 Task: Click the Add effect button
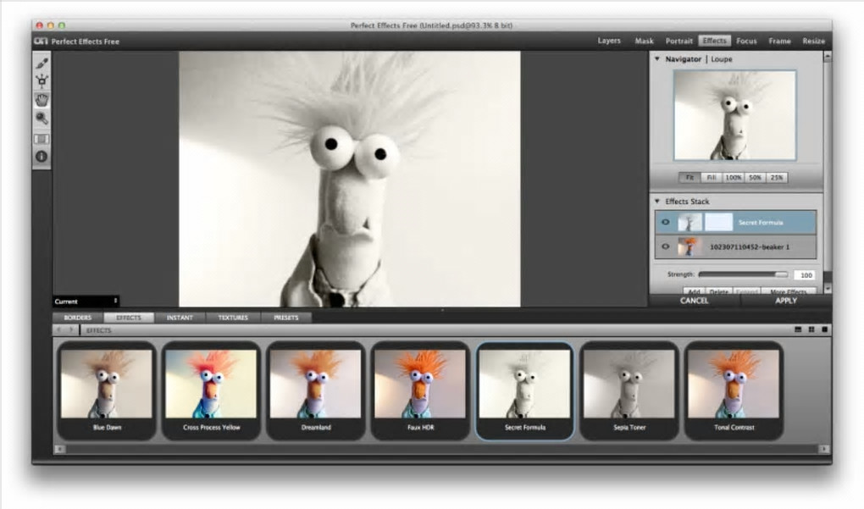694,291
